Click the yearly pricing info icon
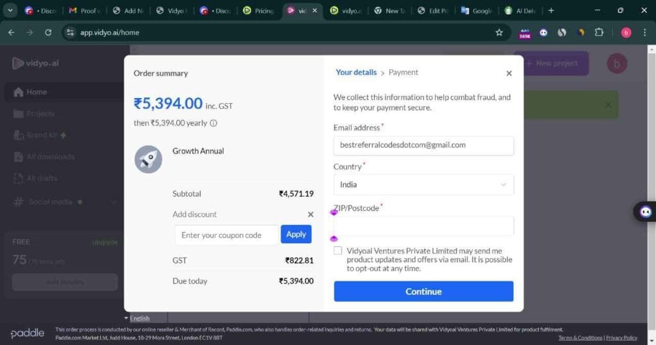656x345 pixels. [x=213, y=123]
